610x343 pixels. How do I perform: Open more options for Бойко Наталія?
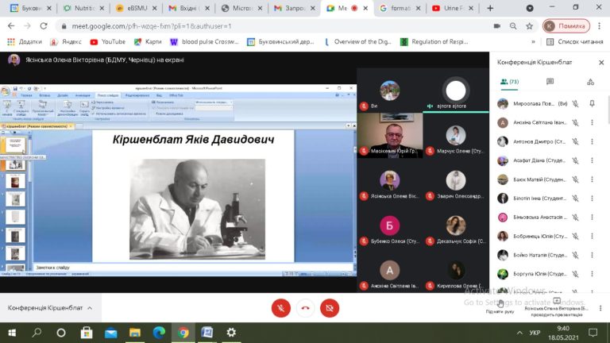[x=592, y=255]
